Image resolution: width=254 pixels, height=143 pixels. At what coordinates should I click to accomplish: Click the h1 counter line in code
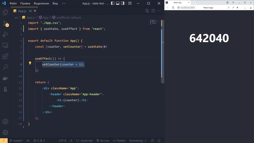point(72,100)
